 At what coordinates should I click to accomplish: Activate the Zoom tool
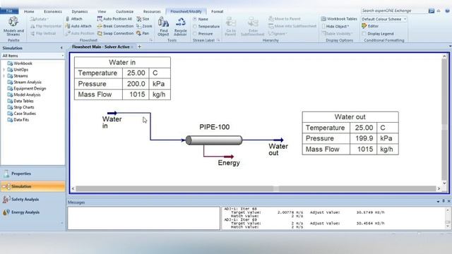[144, 26]
